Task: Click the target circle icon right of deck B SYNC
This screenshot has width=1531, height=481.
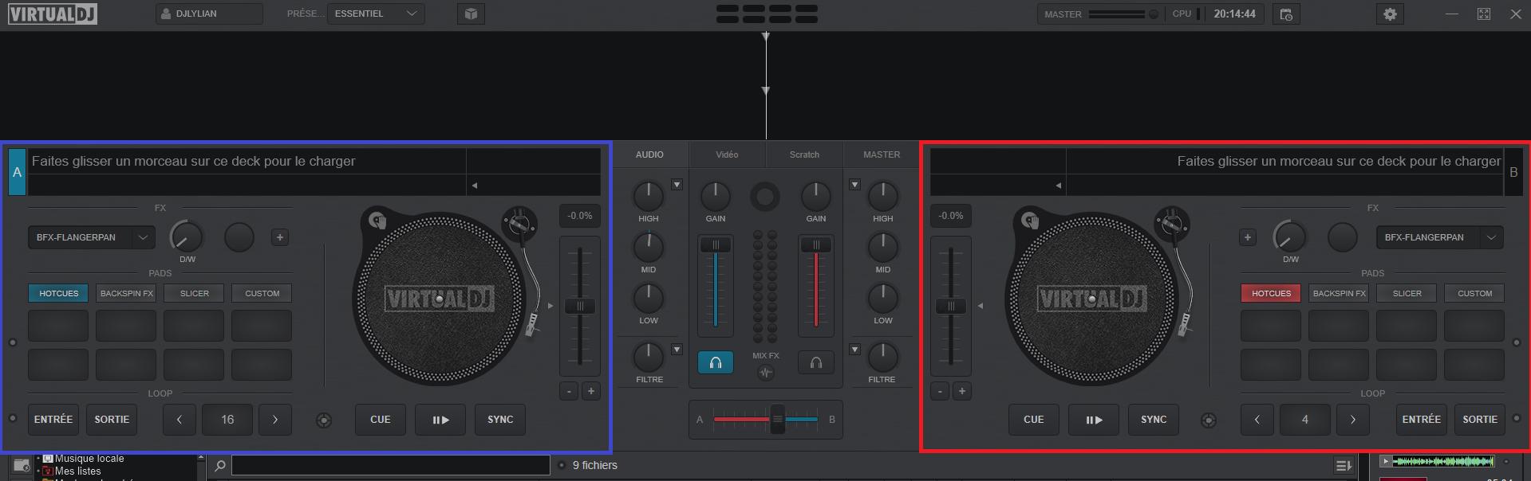Action: pos(1209,420)
